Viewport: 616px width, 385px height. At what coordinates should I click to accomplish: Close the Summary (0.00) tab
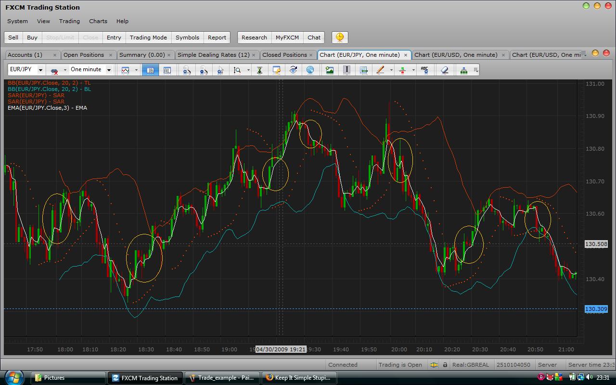pos(169,55)
